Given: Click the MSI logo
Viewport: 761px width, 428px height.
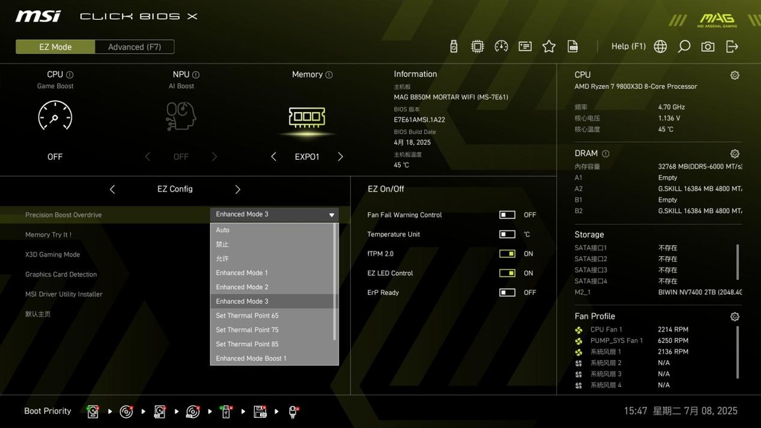Looking at the screenshot, I should click(x=38, y=16).
